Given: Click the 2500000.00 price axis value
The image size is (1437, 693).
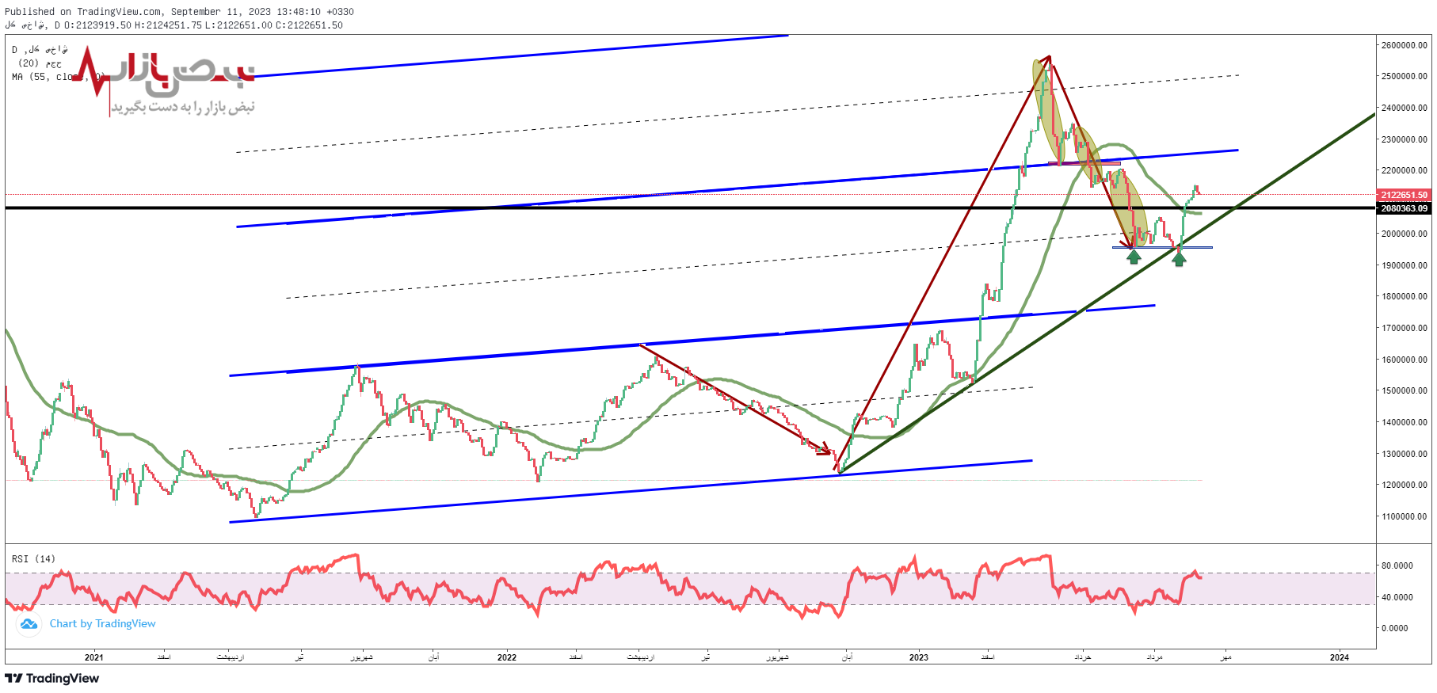Looking at the screenshot, I should [x=1405, y=76].
